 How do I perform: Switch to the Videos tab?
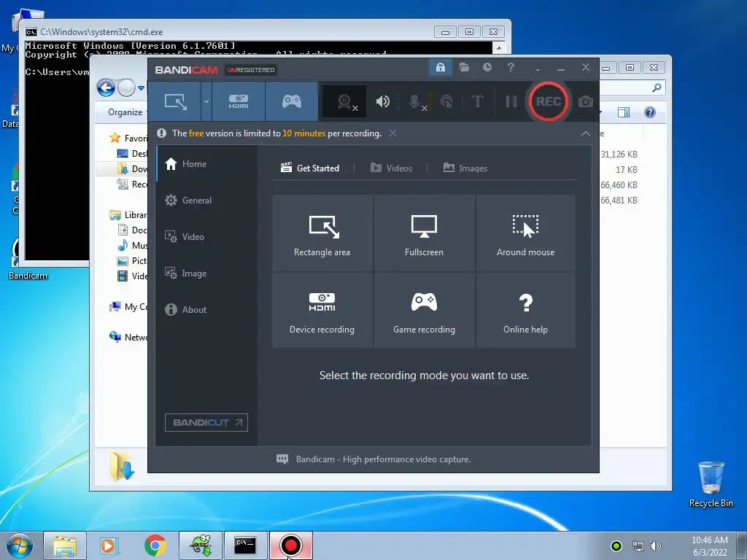(x=391, y=168)
